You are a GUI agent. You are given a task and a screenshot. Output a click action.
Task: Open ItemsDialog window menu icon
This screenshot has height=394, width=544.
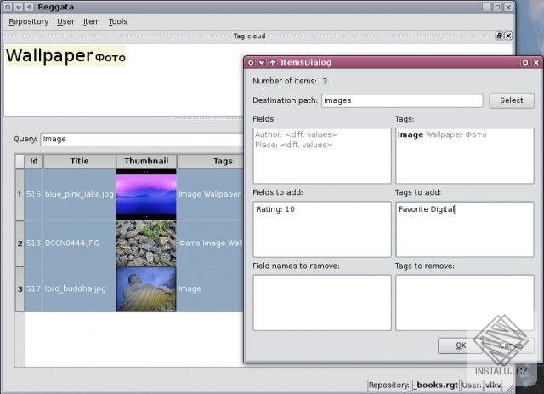(x=251, y=62)
